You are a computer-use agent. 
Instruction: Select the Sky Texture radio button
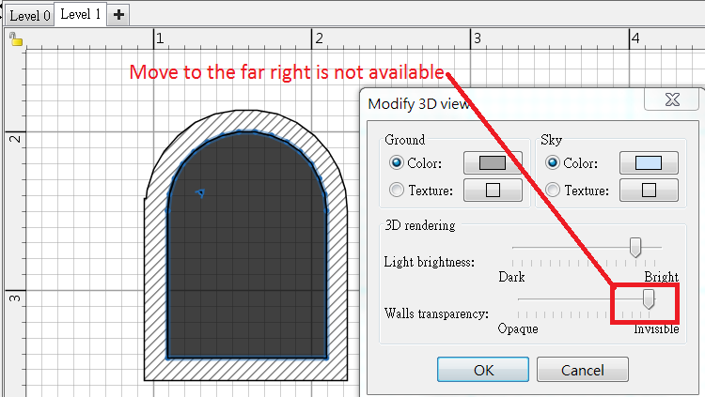tap(552, 191)
